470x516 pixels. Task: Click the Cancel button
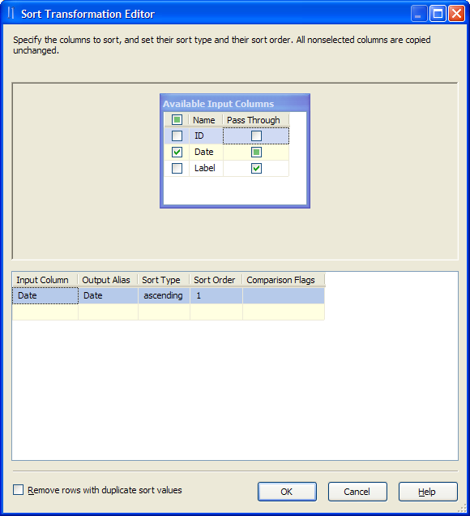[x=357, y=492]
